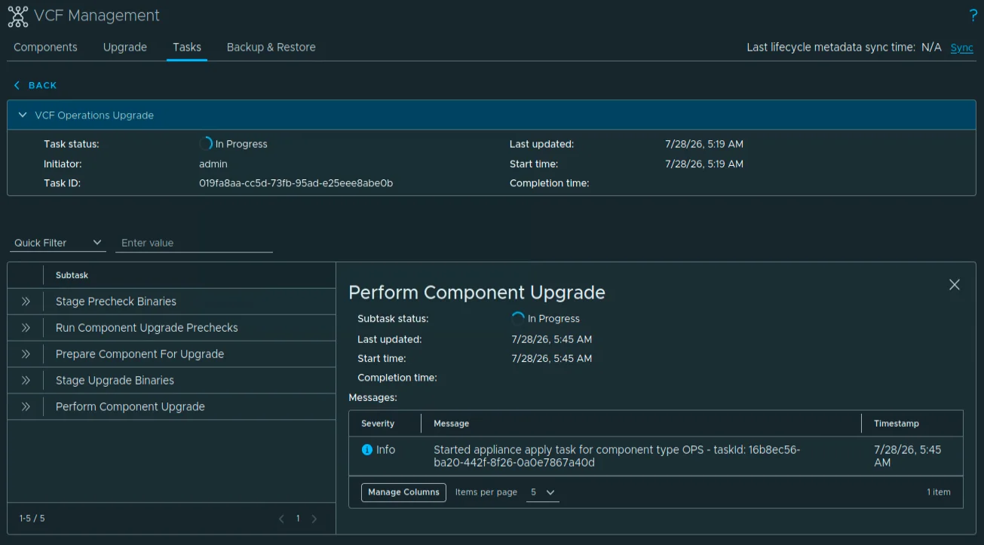Open the Items per page dropdown
The height and width of the screenshot is (545, 984).
(542, 492)
